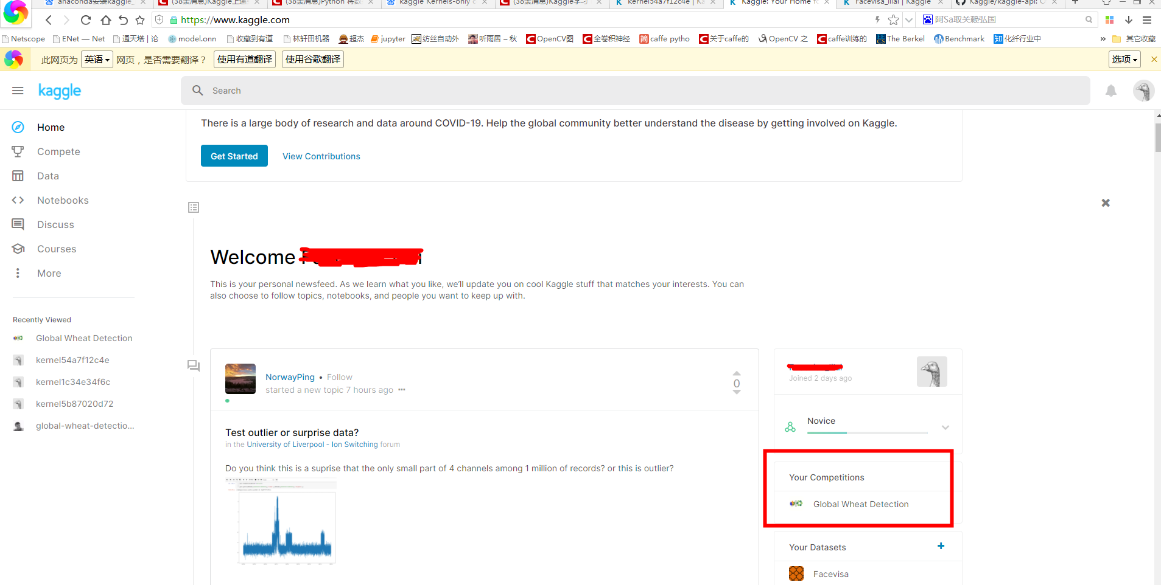Open the hamburger menu next to the Kaggle logo
Image resolution: width=1161 pixels, height=585 pixels.
(x=17, y=90)
